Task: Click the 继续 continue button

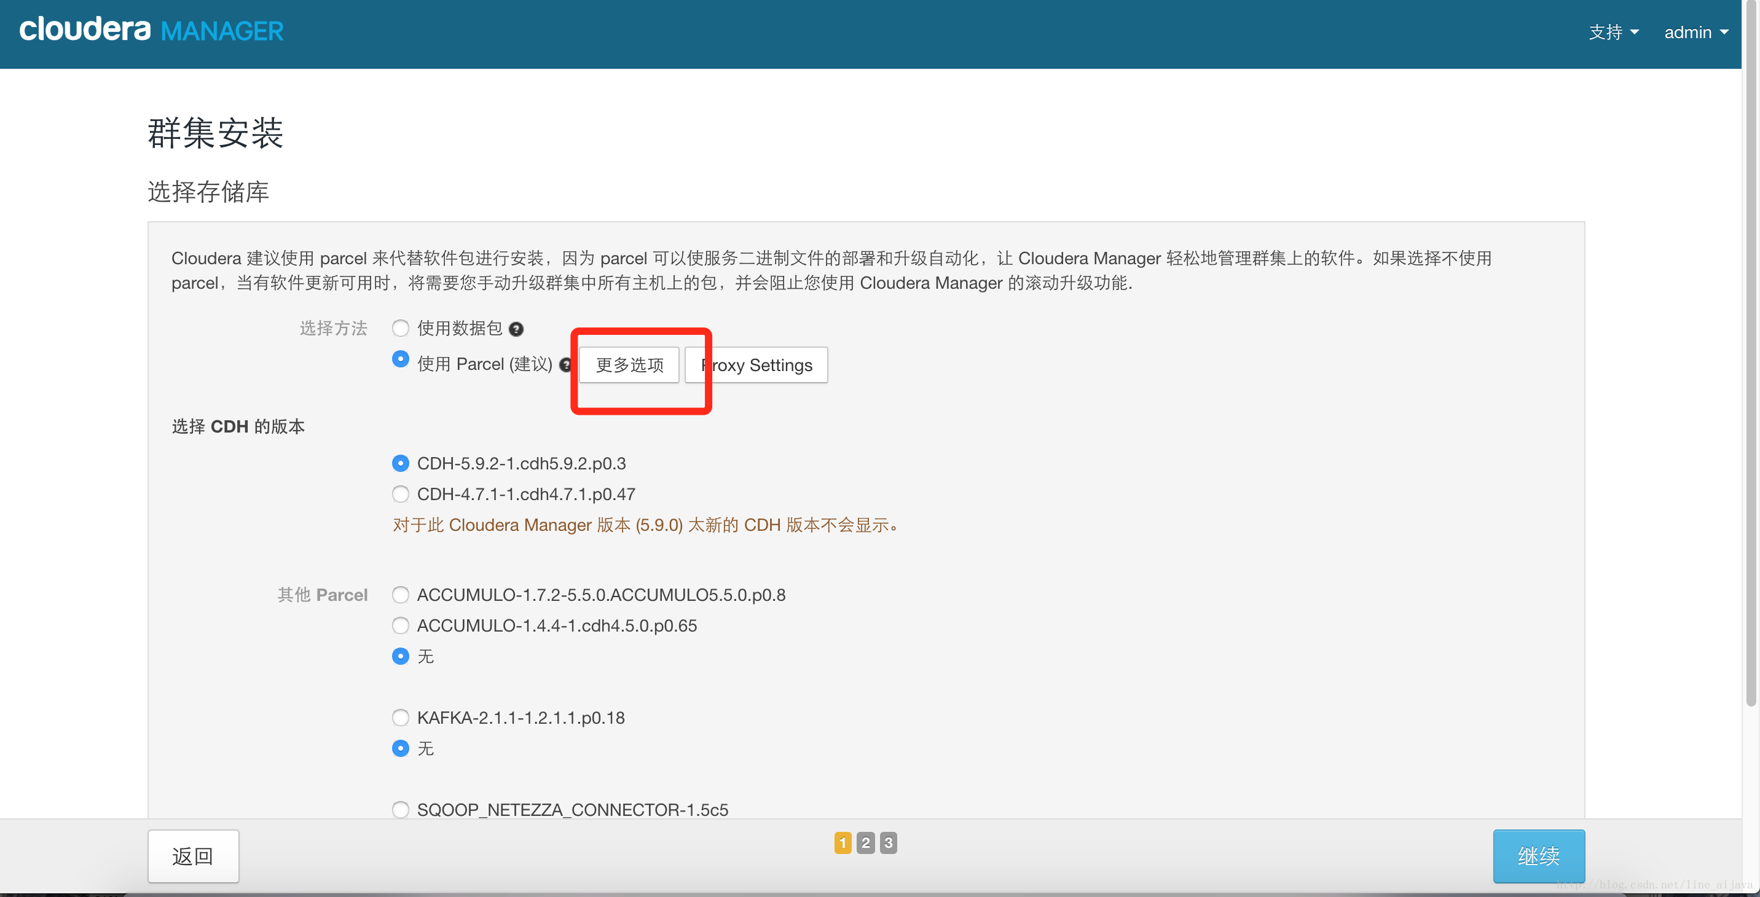Action: (1539, 856)
